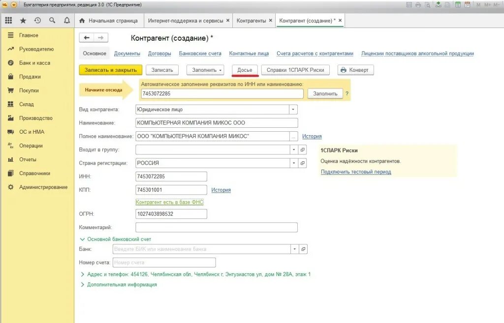Image resolution: width=504 pixels, height=323 pixels.
Task: Open linked item button next to Страна регистрации
Action: coord(303,163)
